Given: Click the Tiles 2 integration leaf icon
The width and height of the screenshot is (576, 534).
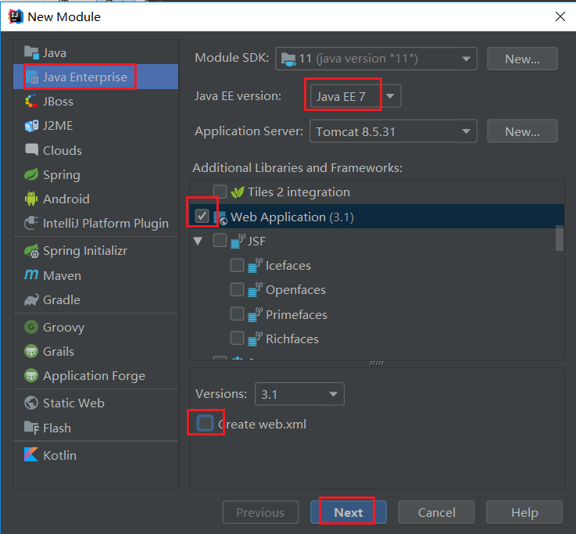Looking at the screenshot, I should pos(238,192).
